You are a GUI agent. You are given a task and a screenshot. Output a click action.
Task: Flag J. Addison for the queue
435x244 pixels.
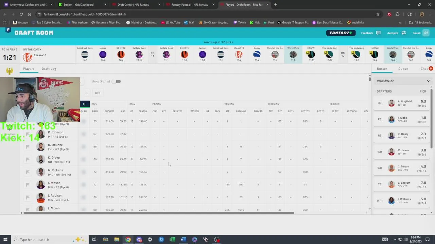coord(28,197)
